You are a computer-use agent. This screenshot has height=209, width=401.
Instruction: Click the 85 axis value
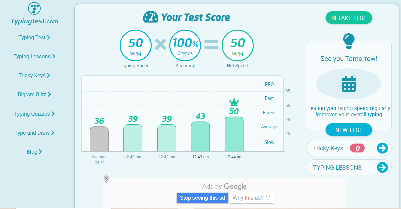point(288,91)
